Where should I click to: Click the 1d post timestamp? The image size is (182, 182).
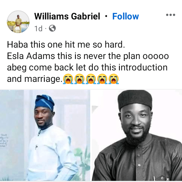tap(38, 29)
